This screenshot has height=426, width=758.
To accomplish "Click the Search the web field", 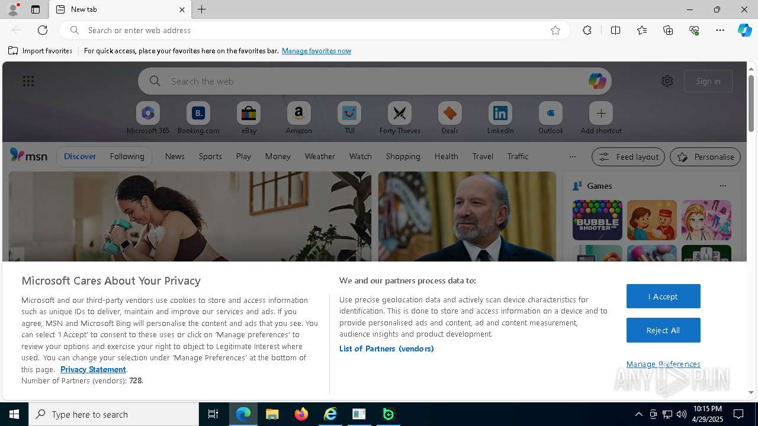I will coord(375,81).
